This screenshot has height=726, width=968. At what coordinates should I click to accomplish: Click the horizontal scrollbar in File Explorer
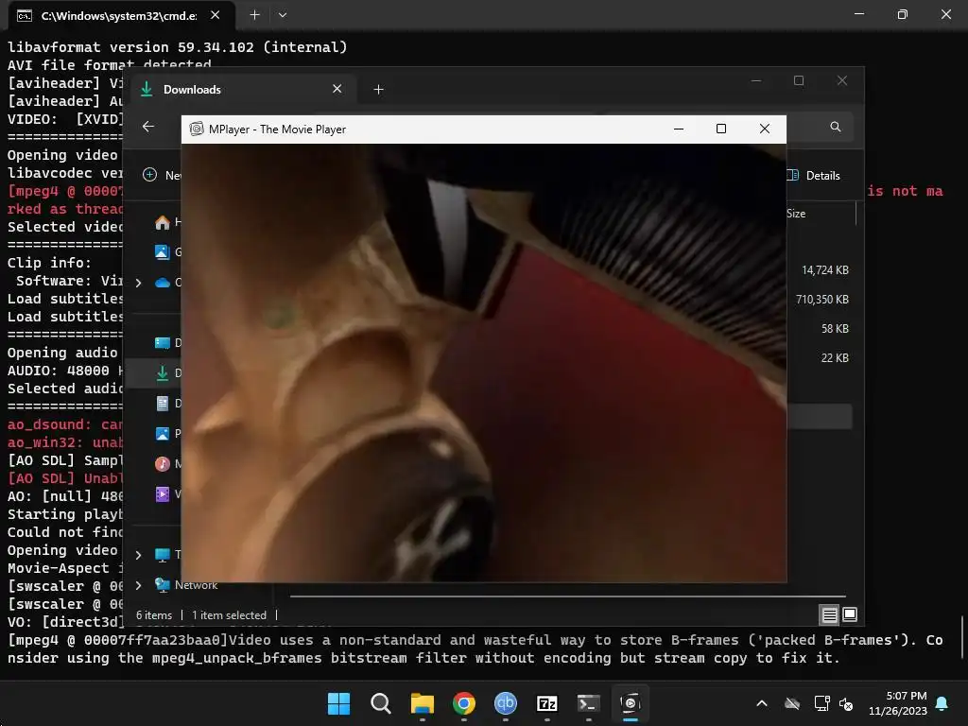[568, 596]
